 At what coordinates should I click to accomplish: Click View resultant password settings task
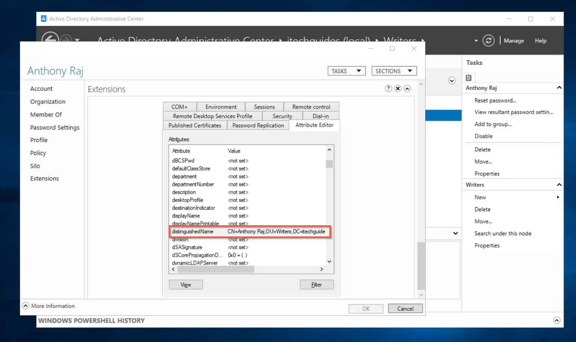click(x=514, y=112)
